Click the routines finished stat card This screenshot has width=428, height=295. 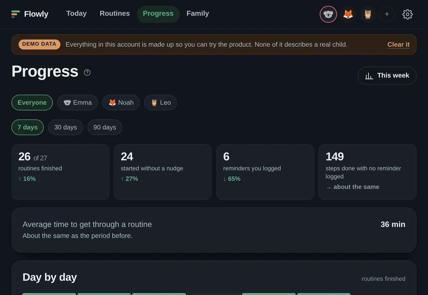pos(60,172)
